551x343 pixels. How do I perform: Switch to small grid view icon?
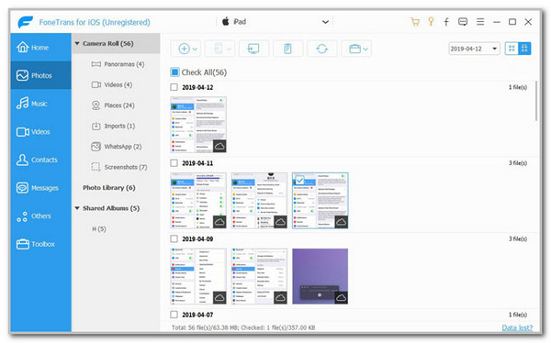[512, 49]
